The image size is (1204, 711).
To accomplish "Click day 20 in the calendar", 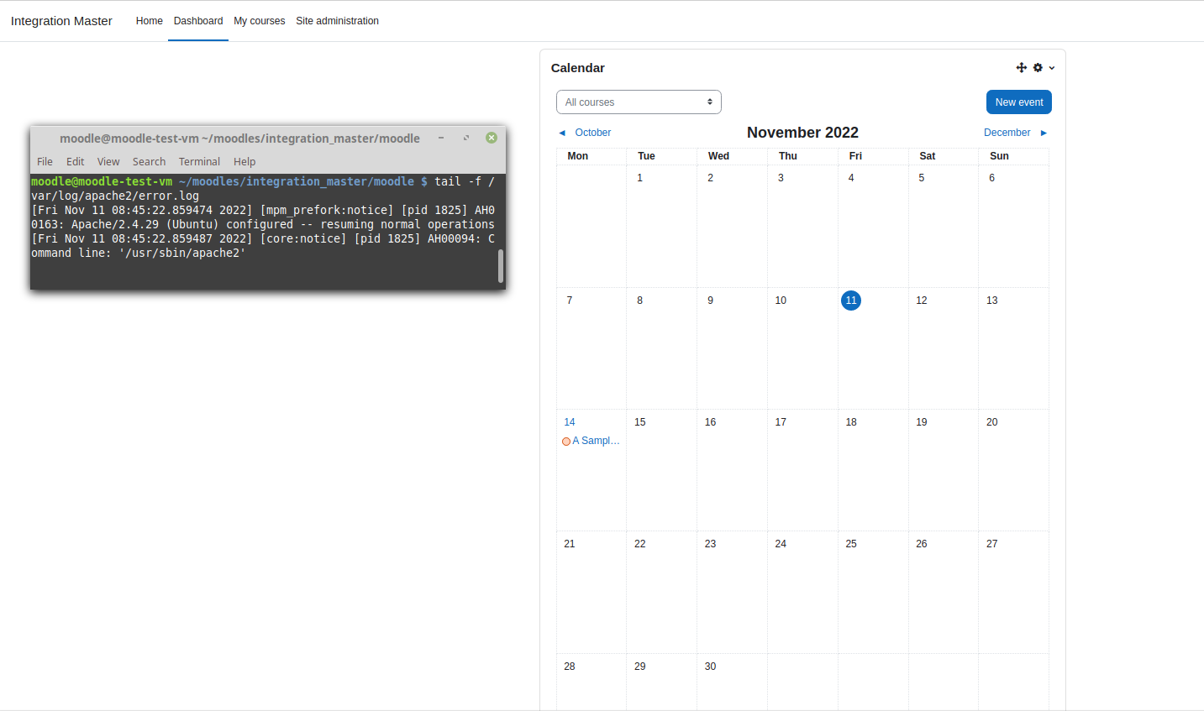I will click(x=992, y=422).
